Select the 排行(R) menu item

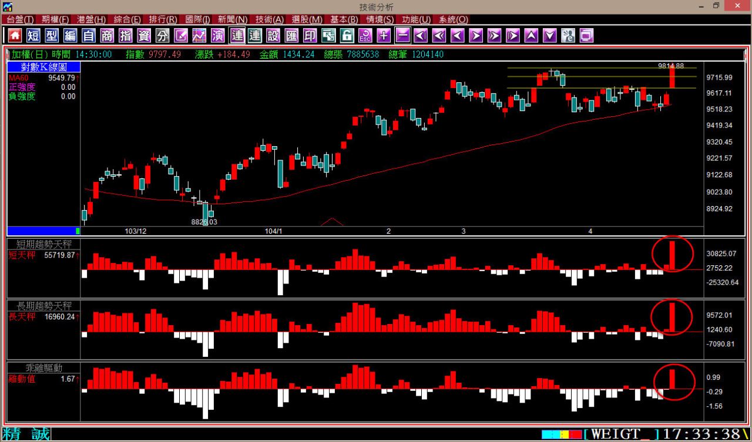pyautogui.click(x=163, y=19)
